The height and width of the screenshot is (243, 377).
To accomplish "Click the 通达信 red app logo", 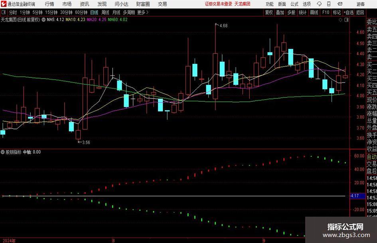I will (3, 4).
